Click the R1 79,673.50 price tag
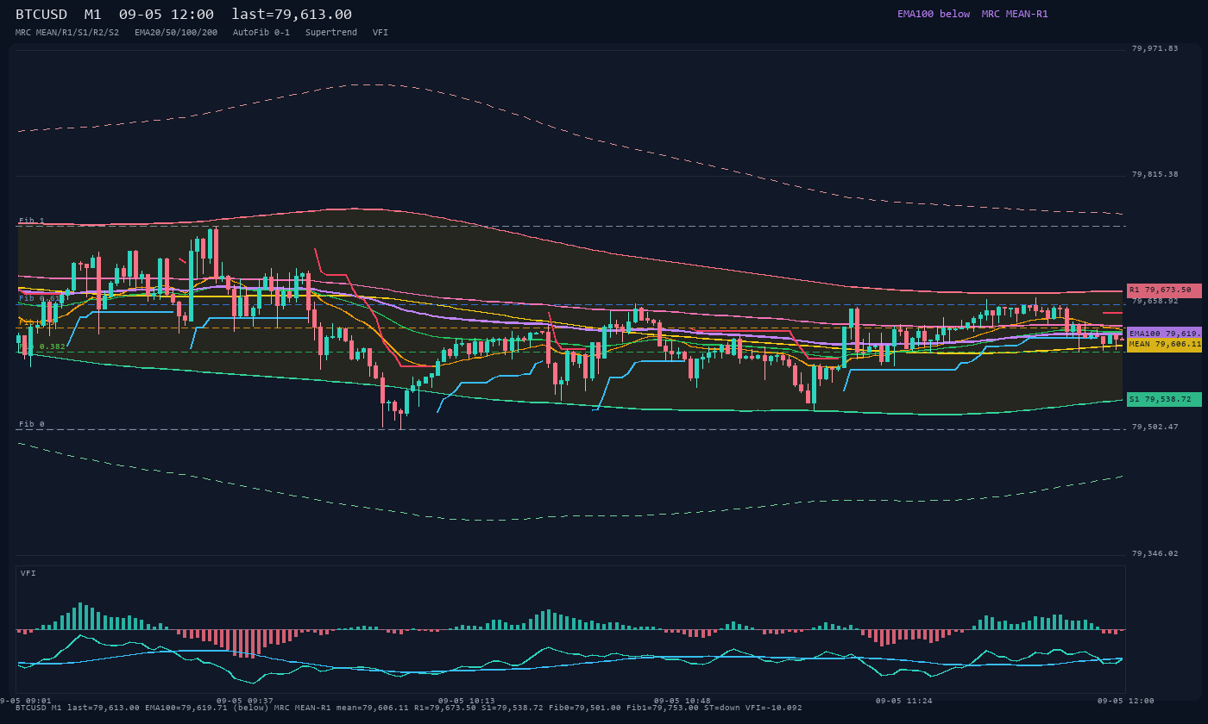 [x=1164, y=290]
